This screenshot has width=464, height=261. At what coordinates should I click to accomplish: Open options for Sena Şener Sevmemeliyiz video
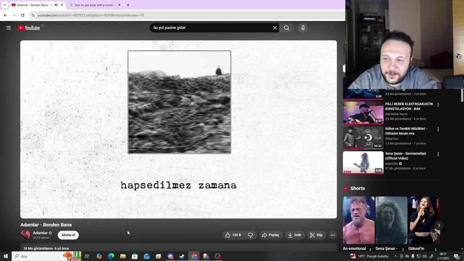coord(438,154)
